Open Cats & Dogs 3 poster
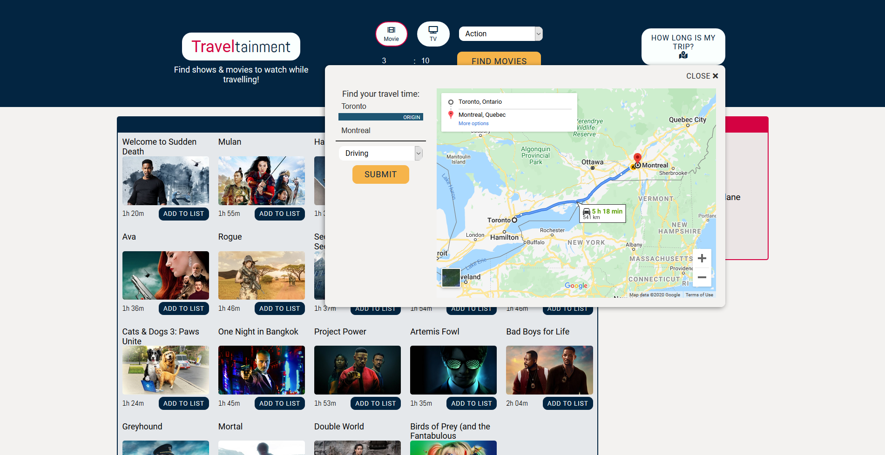The height and width of the screenshot is (455, 885). coord(166,370)
